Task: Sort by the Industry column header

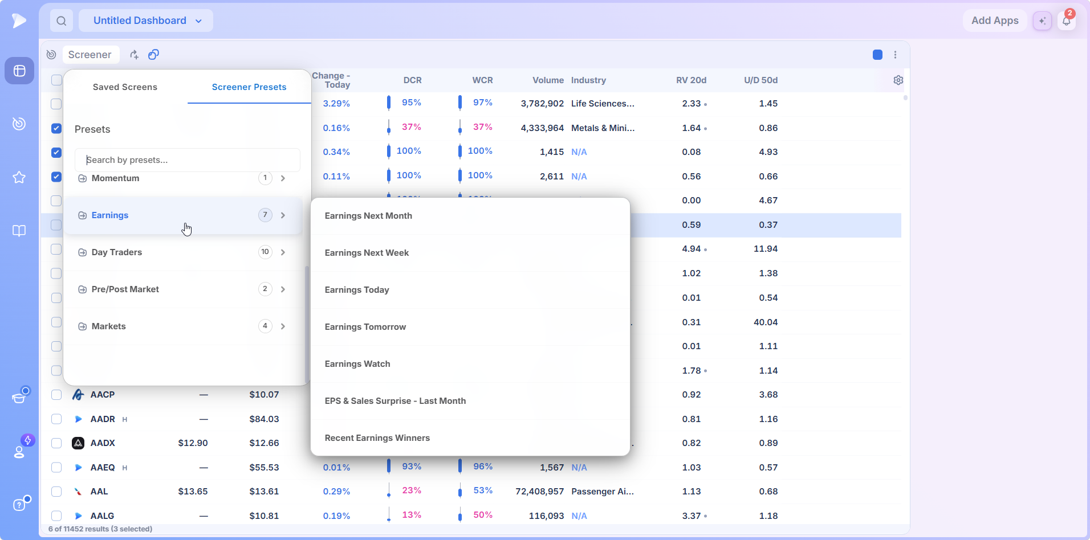Action: [588, 80]
